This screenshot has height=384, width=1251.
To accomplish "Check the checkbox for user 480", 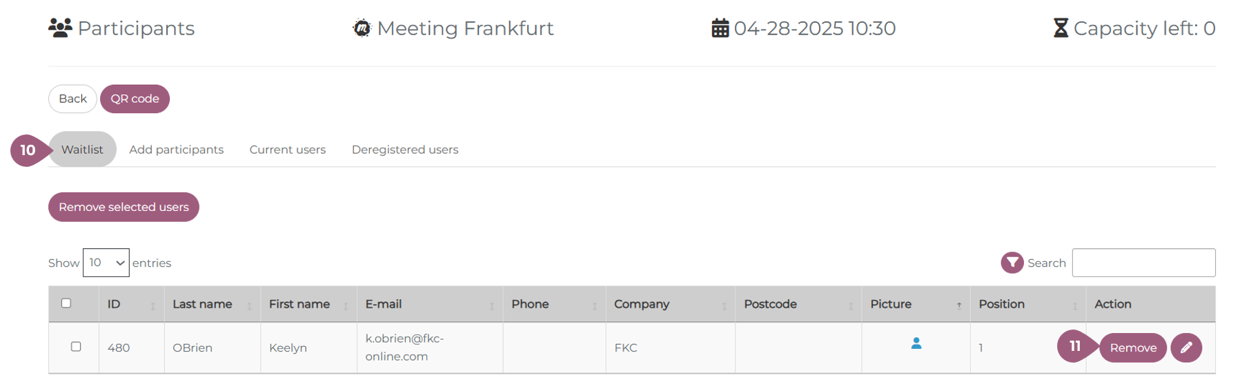I will click(76, 347).
